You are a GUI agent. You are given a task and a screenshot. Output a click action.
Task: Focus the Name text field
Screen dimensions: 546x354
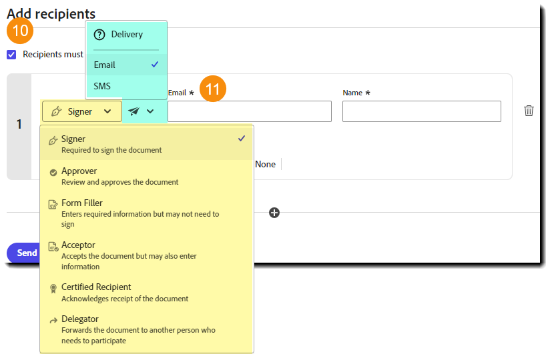coord(421,111)
